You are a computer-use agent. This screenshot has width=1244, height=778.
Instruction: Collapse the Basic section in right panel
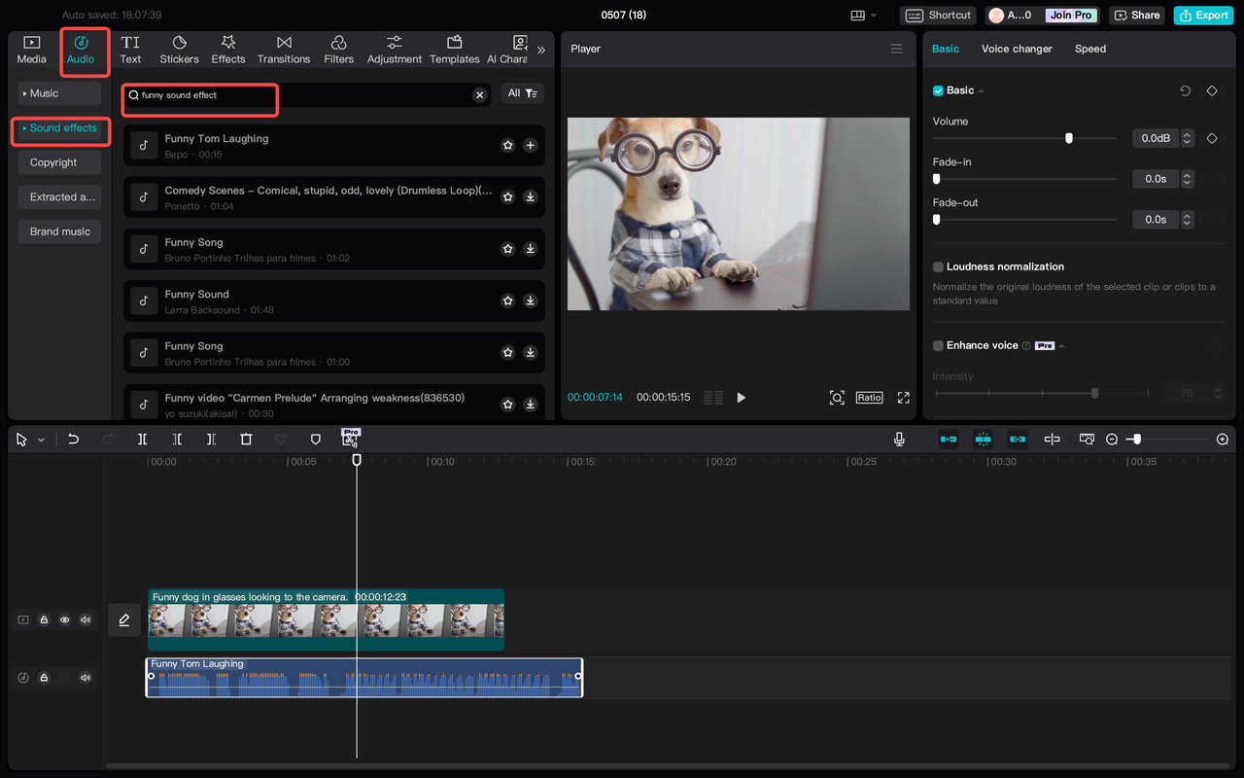pyautogui.click(x=980, y=89)
